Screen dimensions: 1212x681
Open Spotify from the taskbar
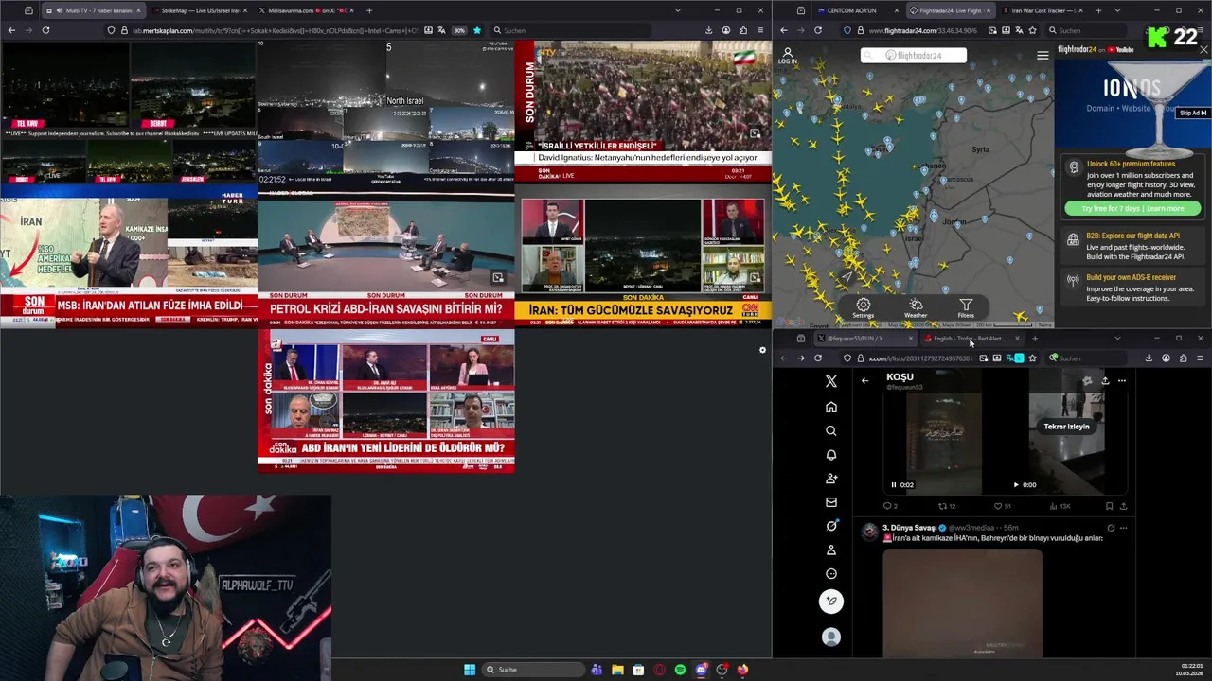tap(680, 670)
